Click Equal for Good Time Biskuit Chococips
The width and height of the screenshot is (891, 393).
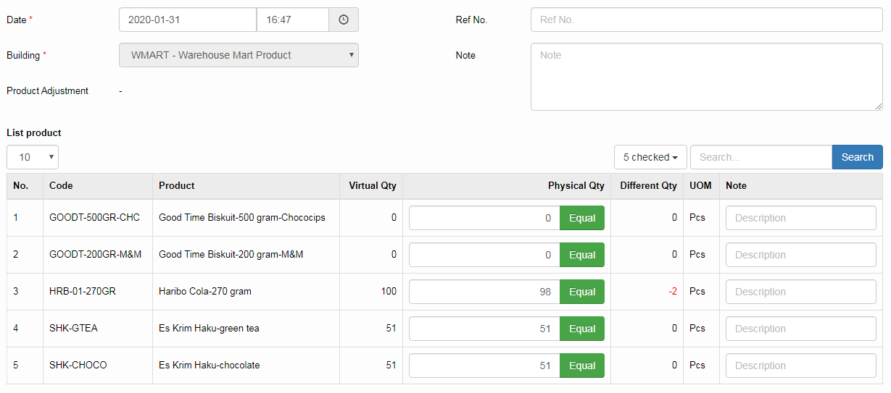point(581,218)
